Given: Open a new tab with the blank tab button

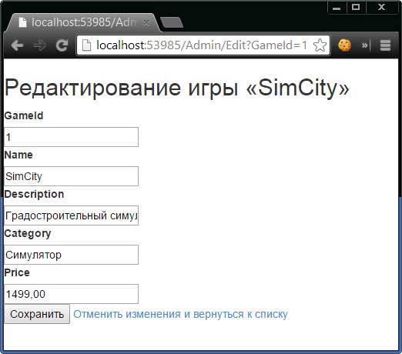Looking at the screenshot, I should (x=172, y=22).
